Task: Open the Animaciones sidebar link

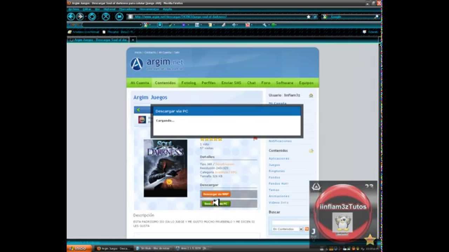Action: coord(279,196)
